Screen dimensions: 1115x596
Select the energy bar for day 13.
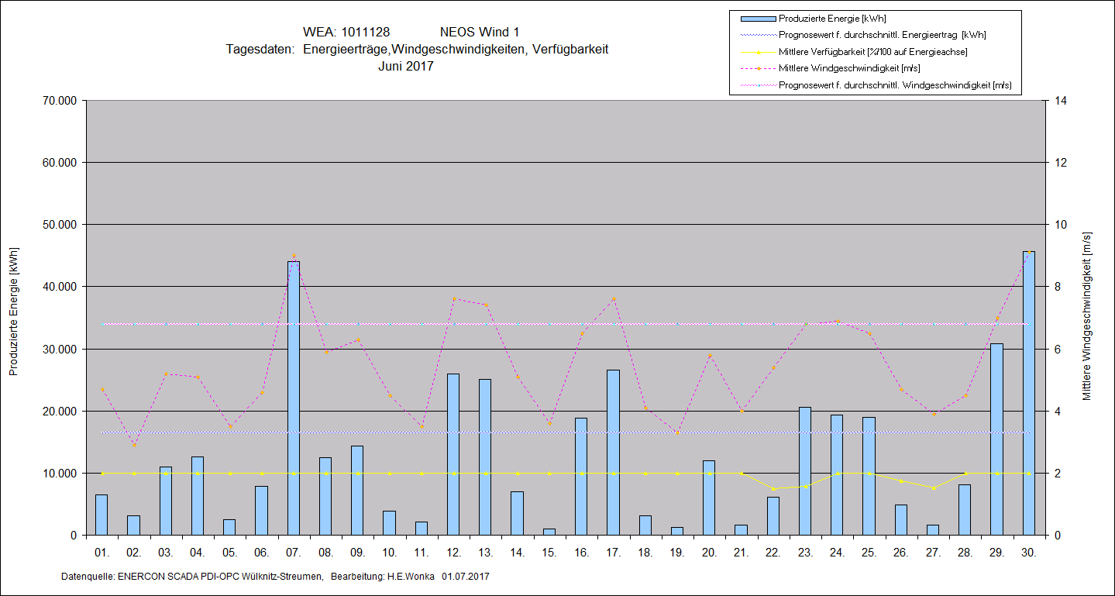pyautogui.click(x=485, y=457)
